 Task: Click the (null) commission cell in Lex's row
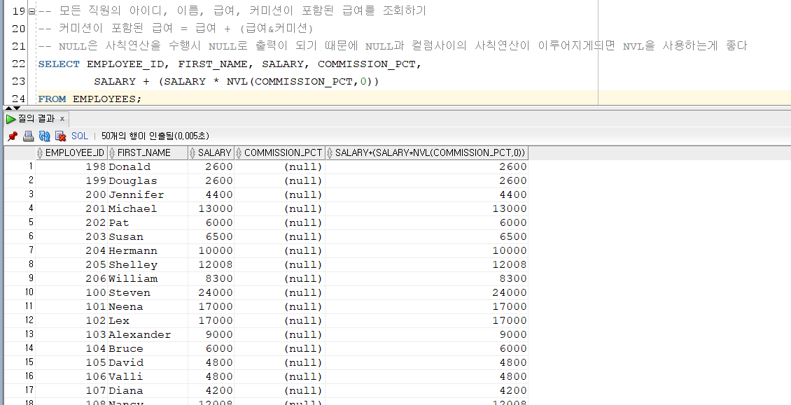(279, 320)
